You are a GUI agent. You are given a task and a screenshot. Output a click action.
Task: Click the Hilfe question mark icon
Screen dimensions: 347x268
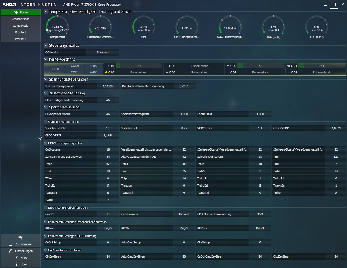pyautogui.click(x=16, y=258)
